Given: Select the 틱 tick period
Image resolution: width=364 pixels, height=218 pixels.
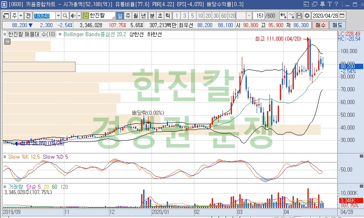Looking at the screenshot, I should pyautogui.click(x=168, y=16).
